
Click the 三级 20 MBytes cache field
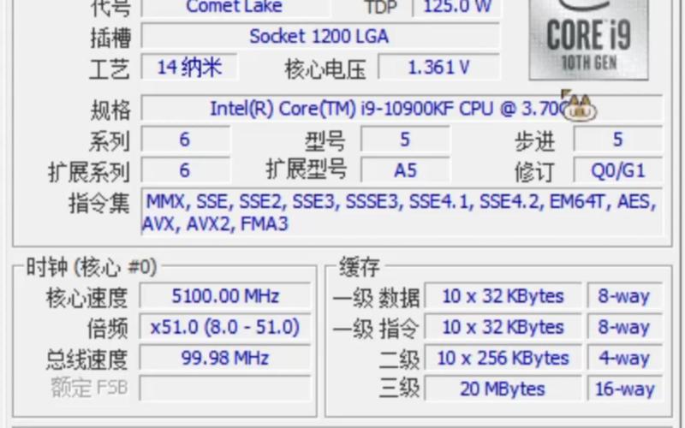click(x=503, y=389)
